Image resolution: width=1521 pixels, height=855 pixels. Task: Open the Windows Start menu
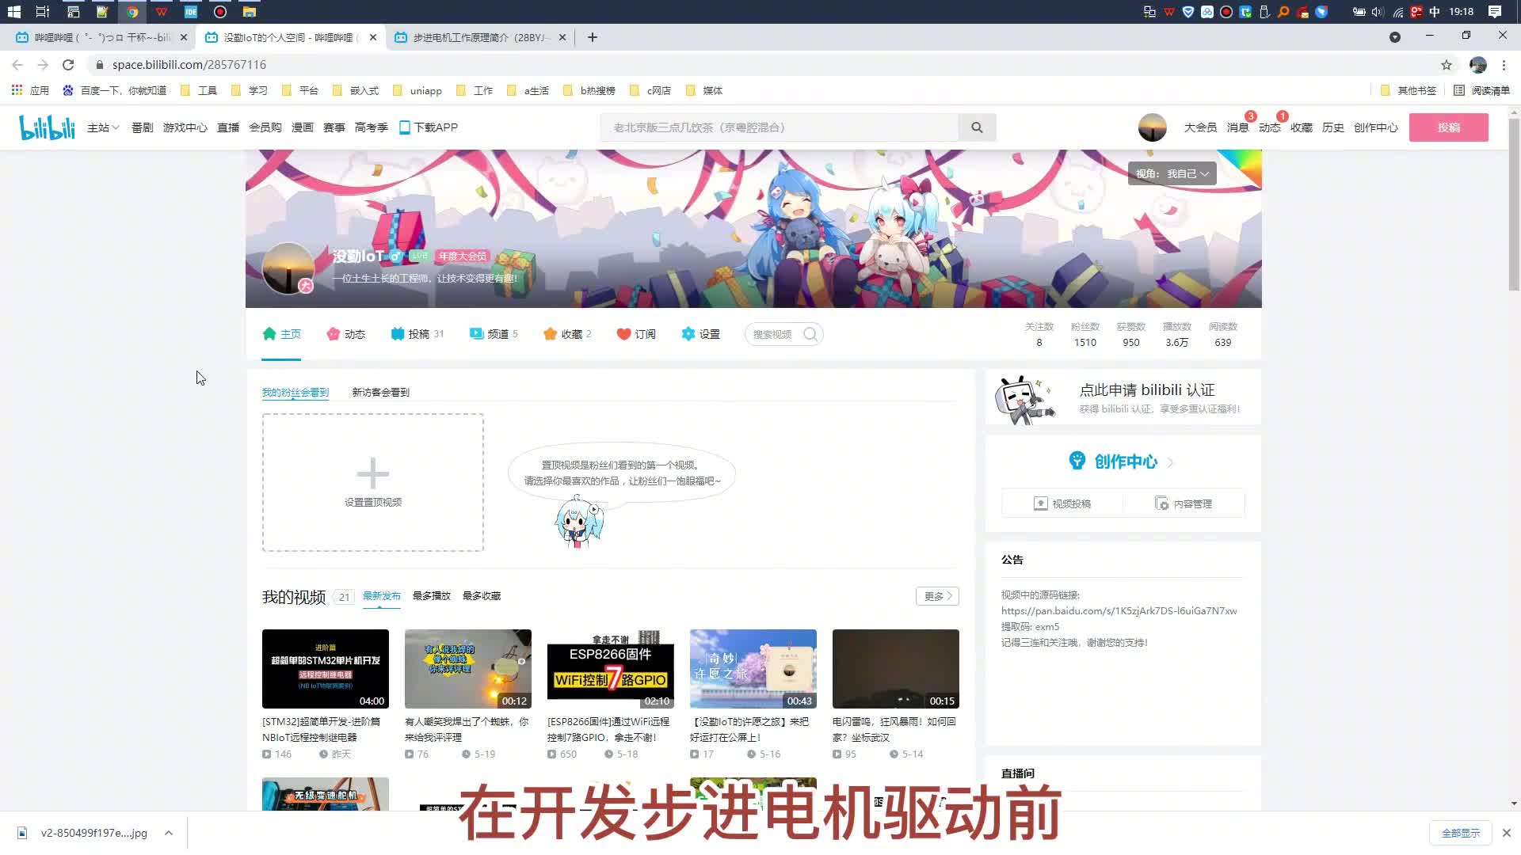[13, 12]
